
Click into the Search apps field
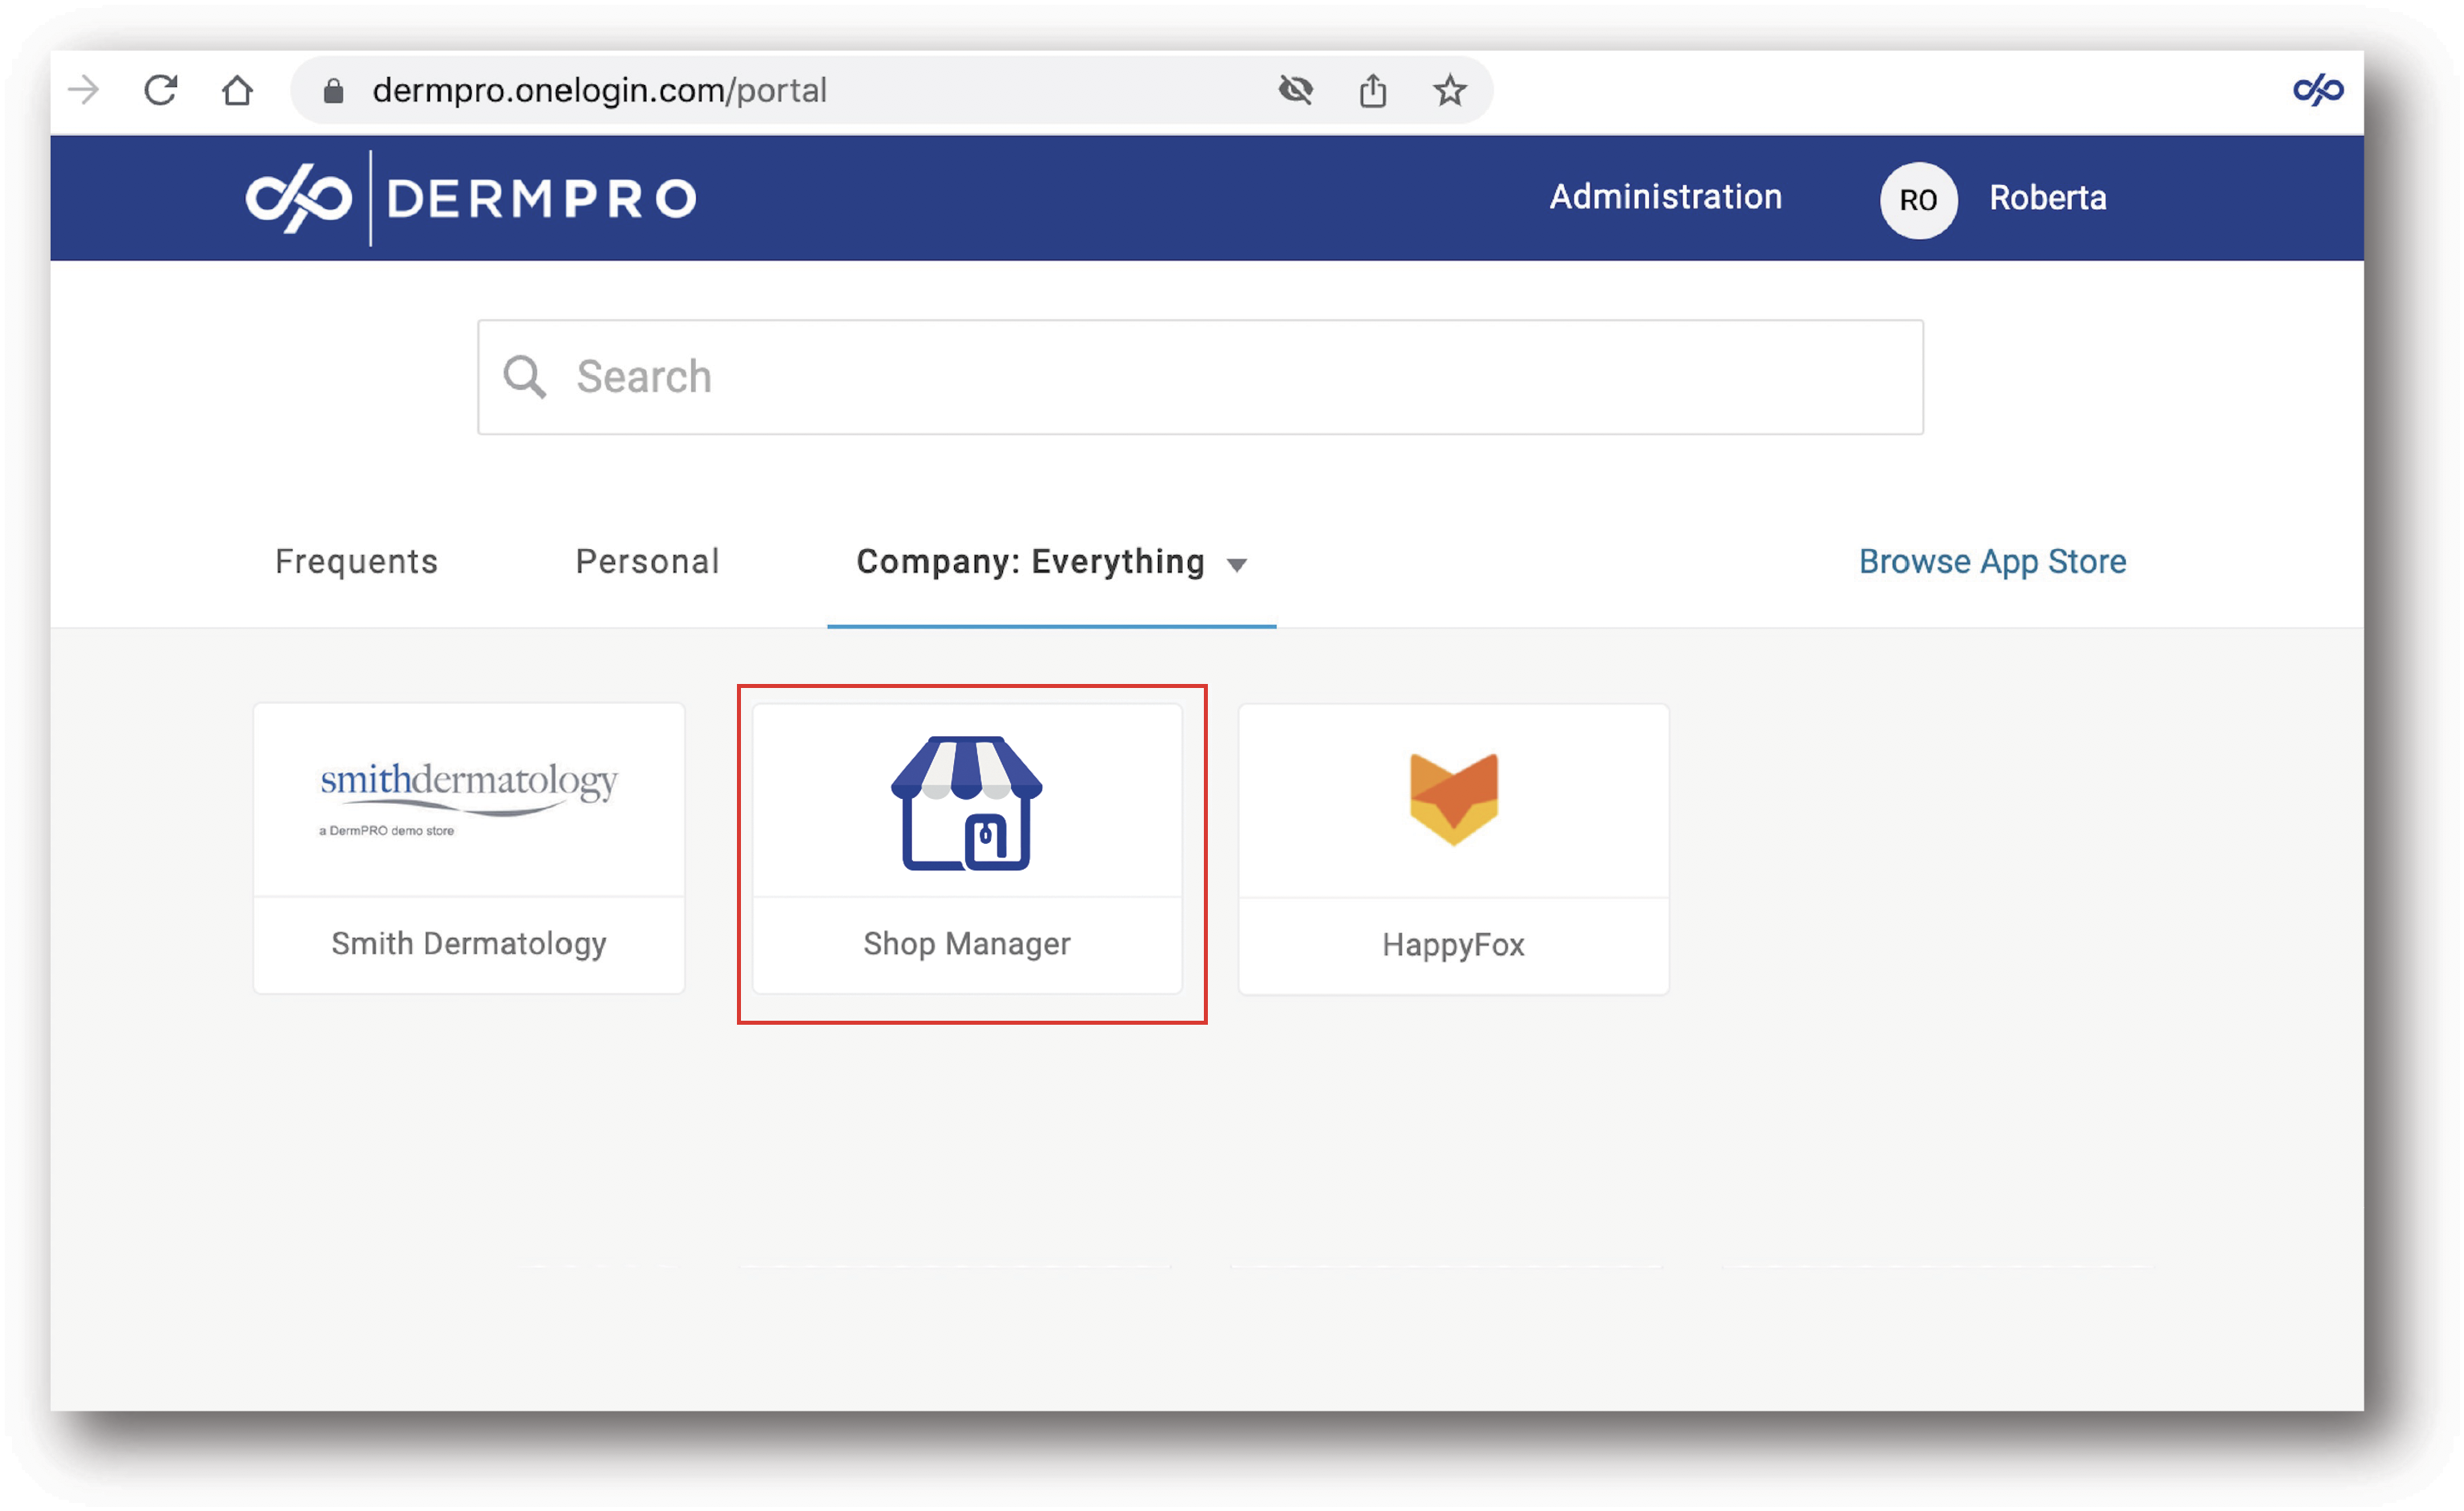[1200, 377]
